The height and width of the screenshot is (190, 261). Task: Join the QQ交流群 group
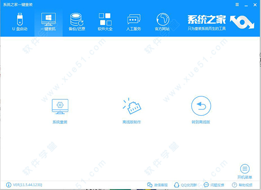(x=185, y=185)
